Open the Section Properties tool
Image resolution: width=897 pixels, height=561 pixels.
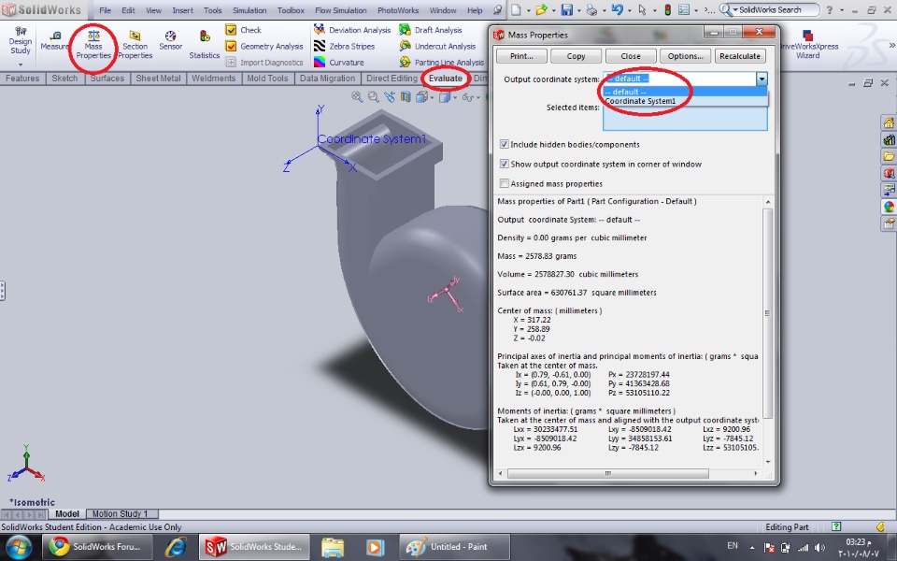point(135,45)
